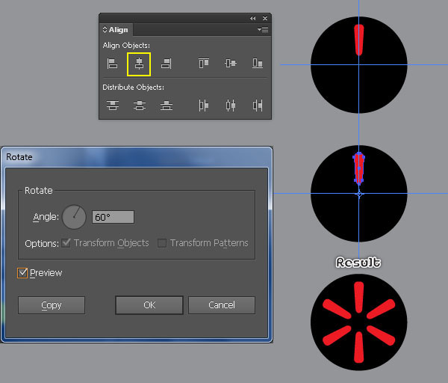
Task: Click Vertical Distribute Top icon
Action: coord(113,105)
